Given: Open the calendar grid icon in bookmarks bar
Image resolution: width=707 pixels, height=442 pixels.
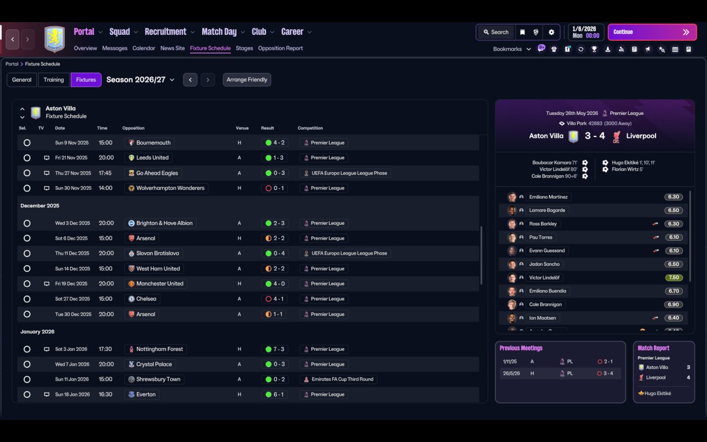Looking at the screenshot, I should click(675, 49).
